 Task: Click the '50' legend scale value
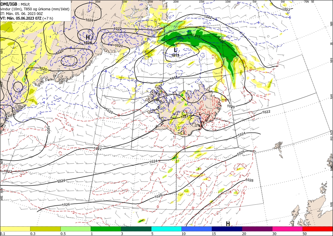304,234
